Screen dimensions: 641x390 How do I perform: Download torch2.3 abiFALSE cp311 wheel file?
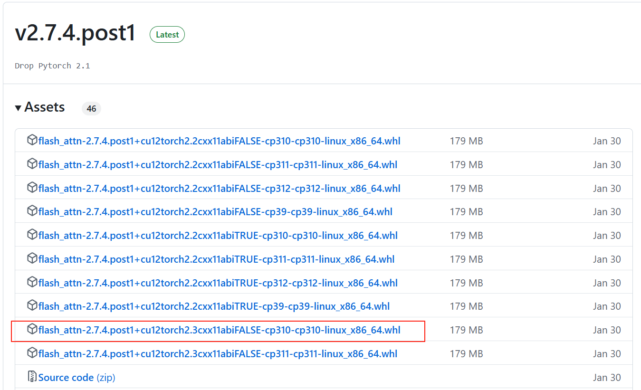click(218, 354)
